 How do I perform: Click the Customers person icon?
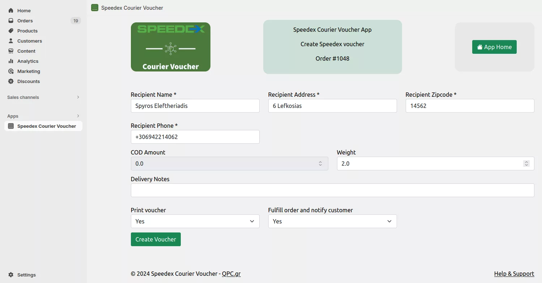tap(11, 41)
